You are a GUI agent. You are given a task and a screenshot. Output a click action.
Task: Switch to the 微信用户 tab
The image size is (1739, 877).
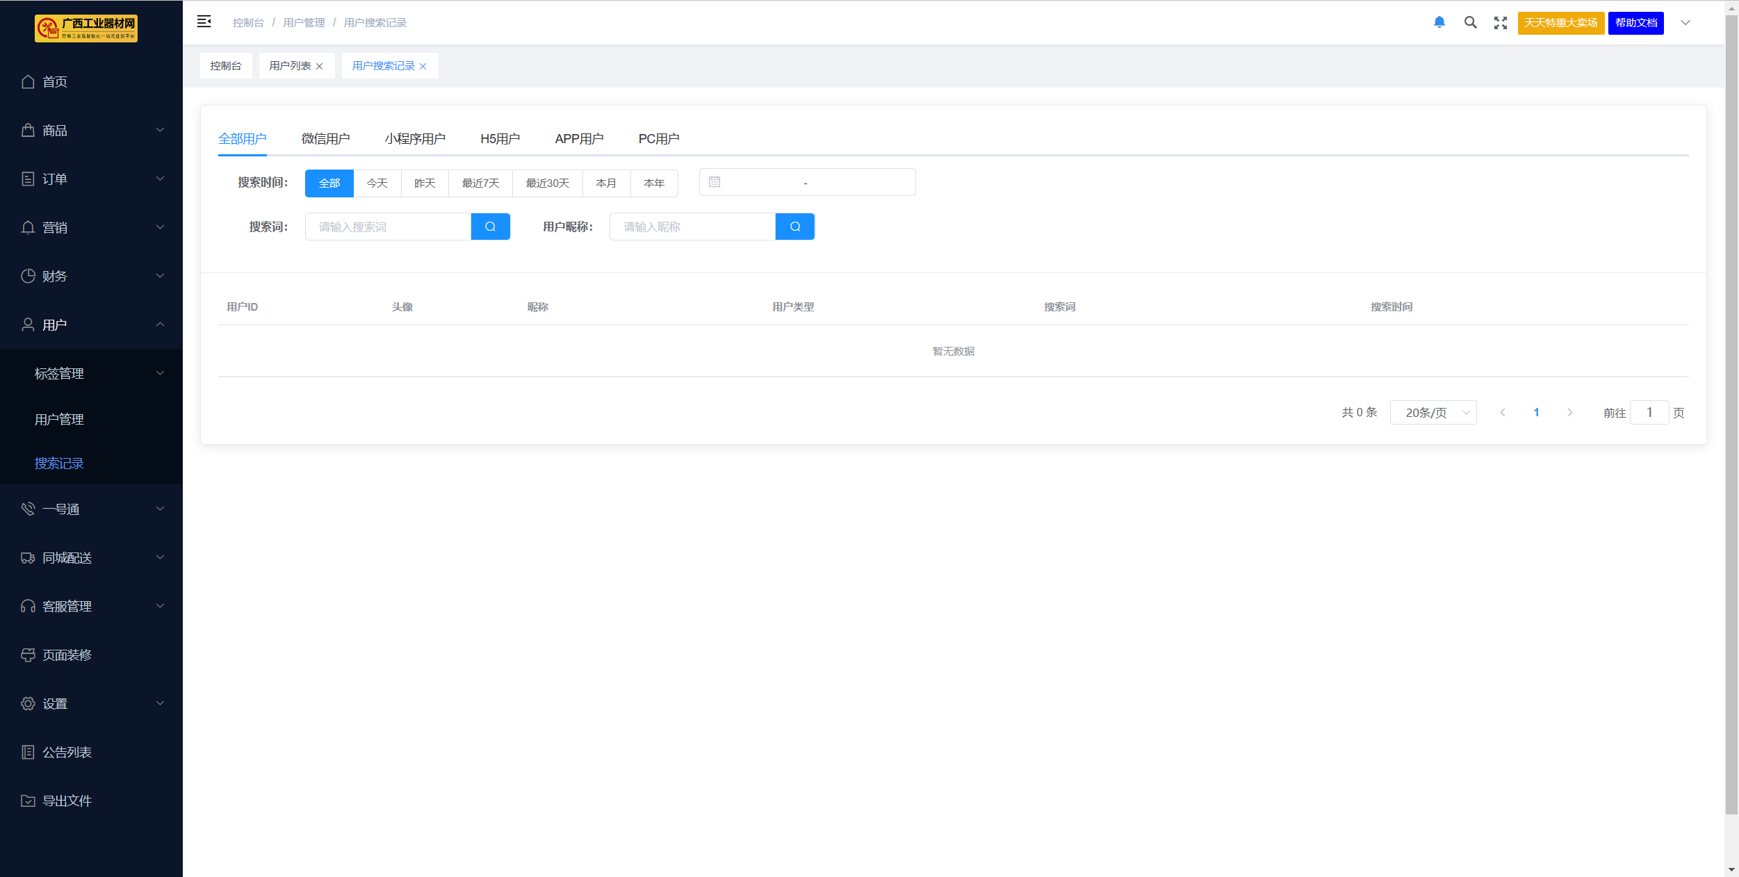325,139
